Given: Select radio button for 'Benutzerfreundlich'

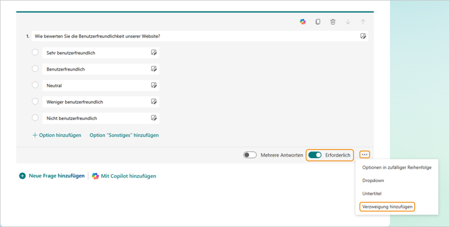Looking at the screenshot, I should pos(35,68).
